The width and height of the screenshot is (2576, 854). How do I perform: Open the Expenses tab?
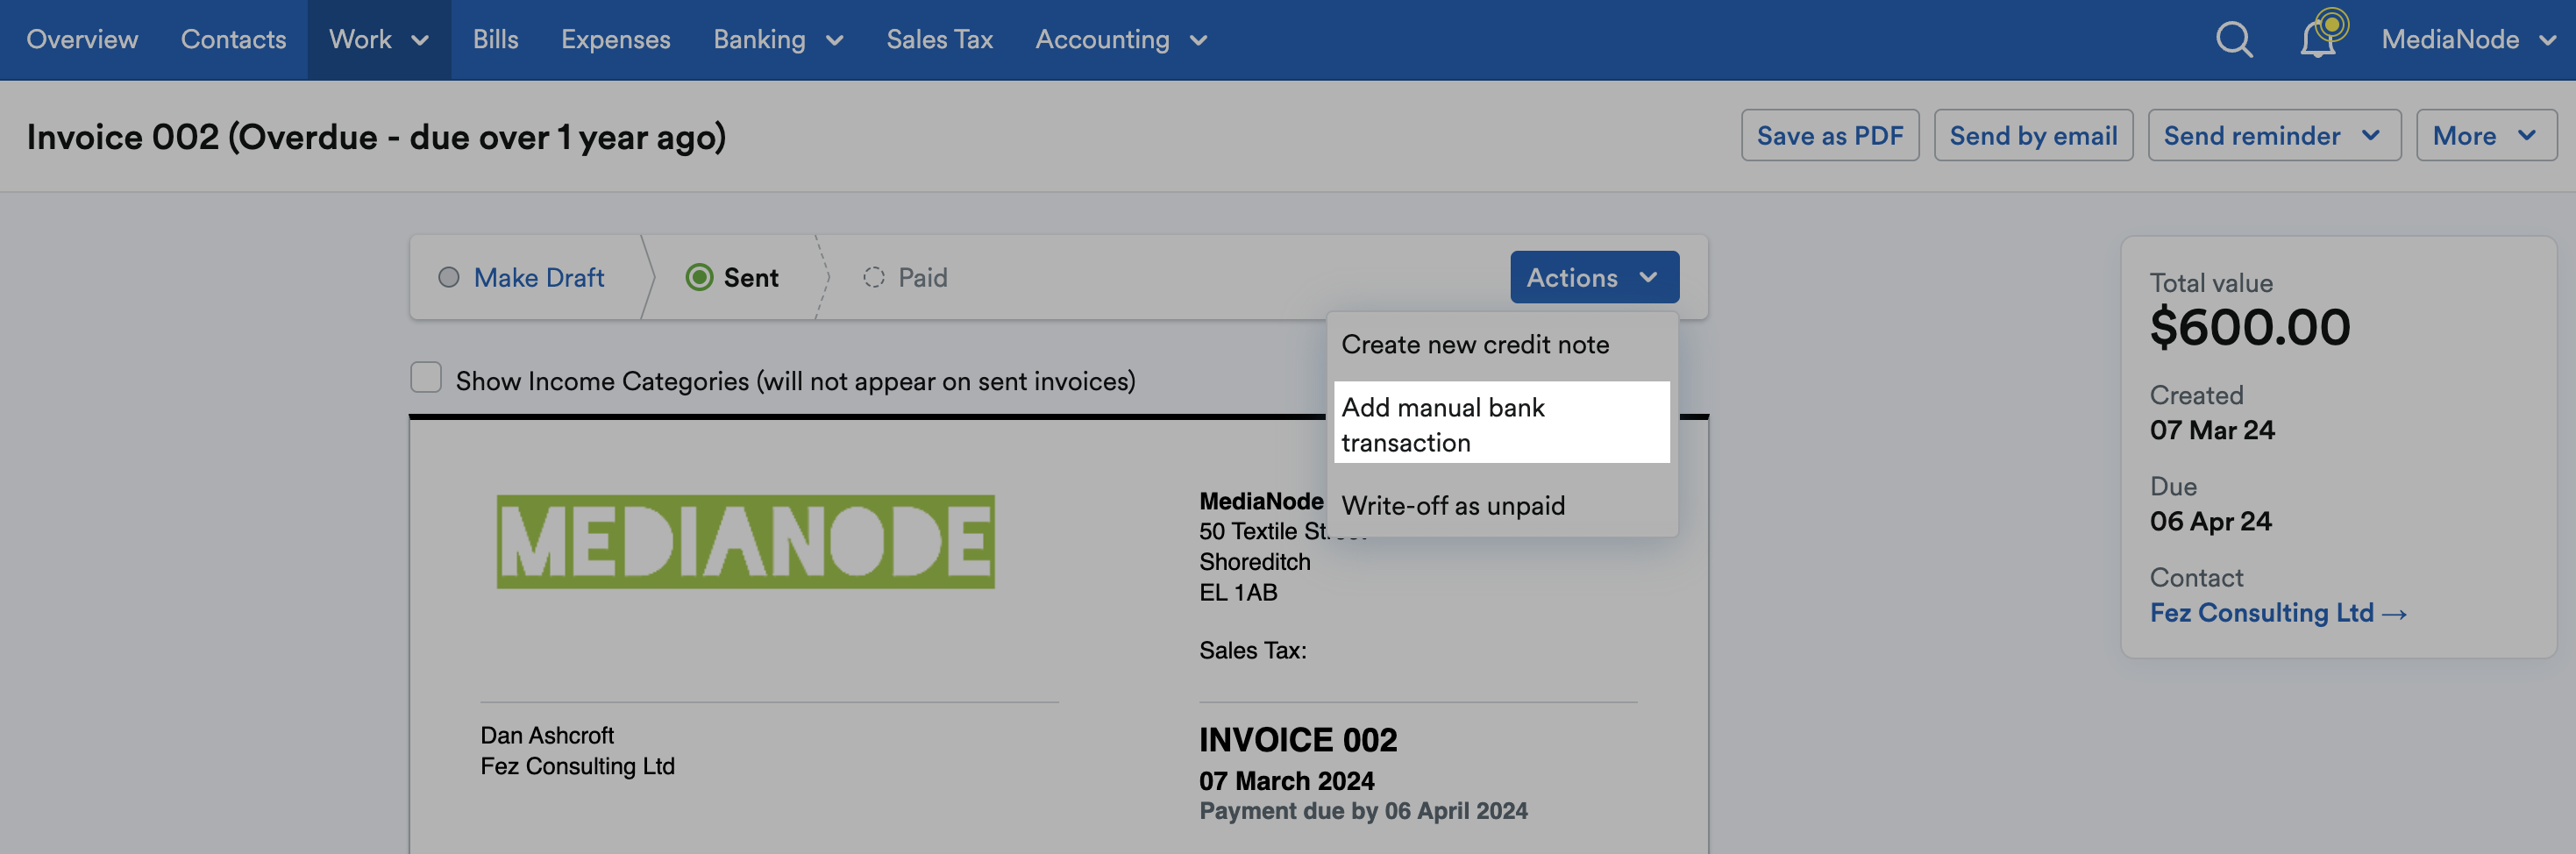click(615, 40)
